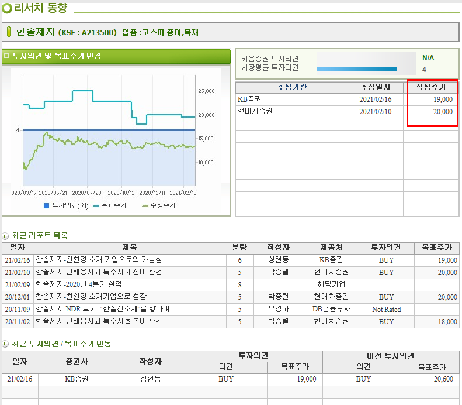Click the 19,000 value in 적정주가 column
The height and width of the screenshot is (405, 462).
(443, 99)
